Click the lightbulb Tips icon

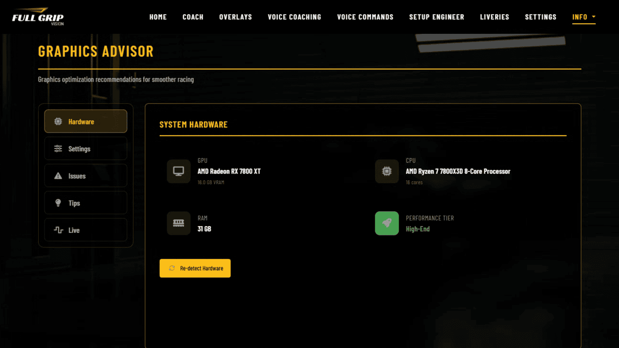click(x=58, y=203)
